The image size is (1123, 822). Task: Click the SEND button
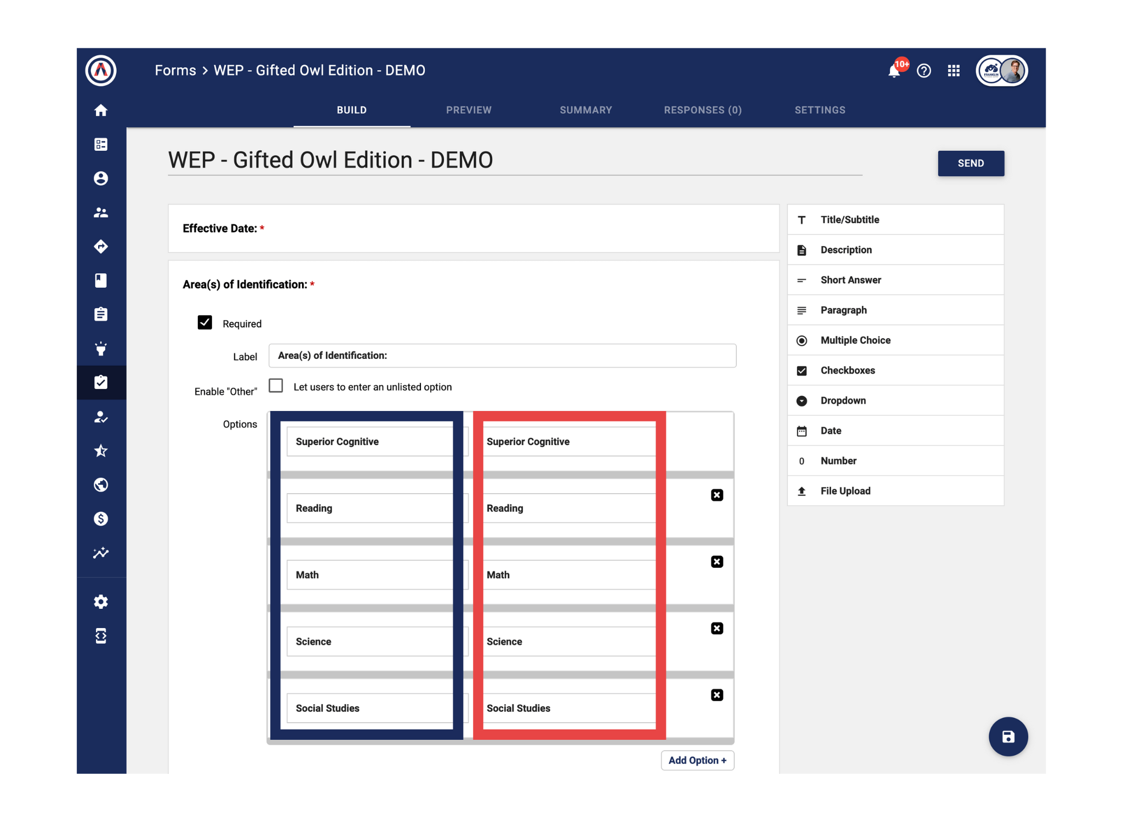tap(971, 163)
